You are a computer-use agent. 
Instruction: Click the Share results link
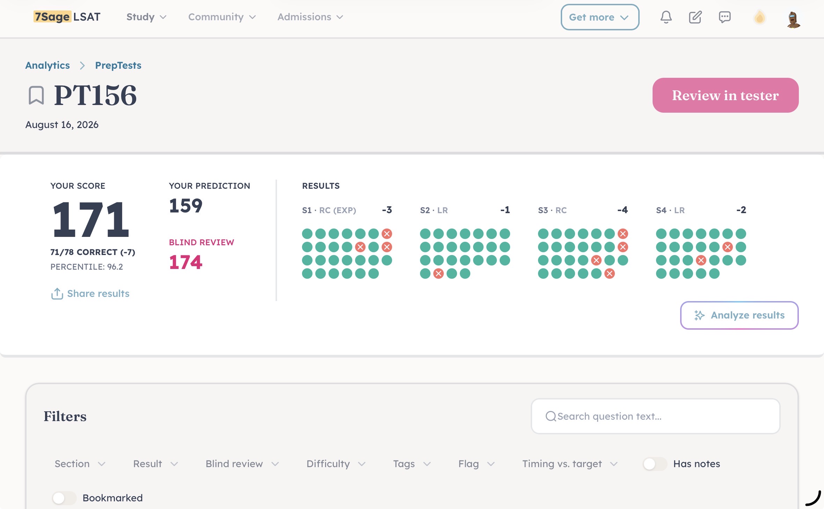(90, 294)
